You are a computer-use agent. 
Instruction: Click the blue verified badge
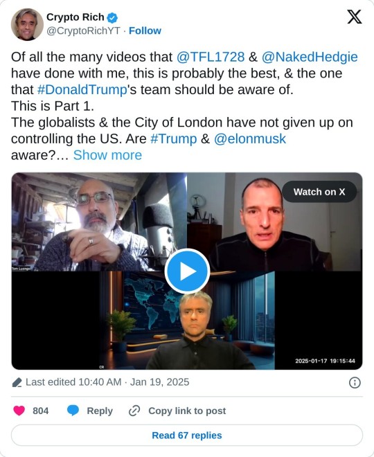coord(112,17)
